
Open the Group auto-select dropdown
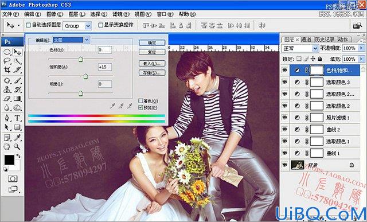88,26
